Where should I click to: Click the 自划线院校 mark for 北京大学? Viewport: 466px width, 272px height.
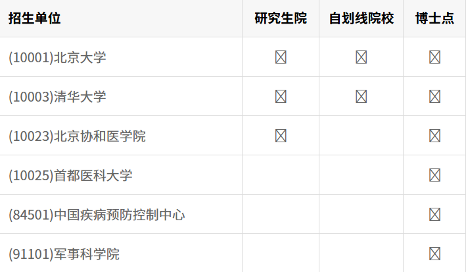(361, 57)
